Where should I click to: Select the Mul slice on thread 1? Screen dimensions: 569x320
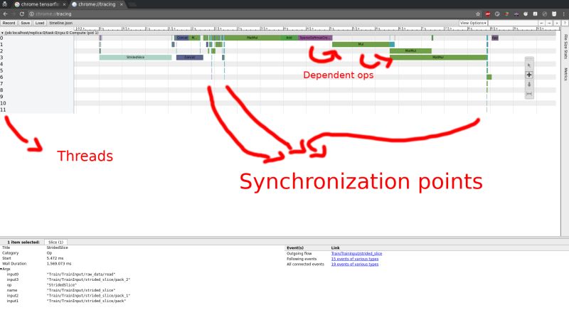pyautogui.click(x=361, y=44)
